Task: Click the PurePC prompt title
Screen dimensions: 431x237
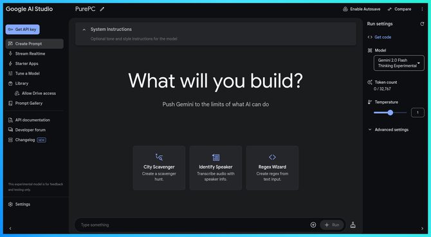Action: (x=85, y=9)
